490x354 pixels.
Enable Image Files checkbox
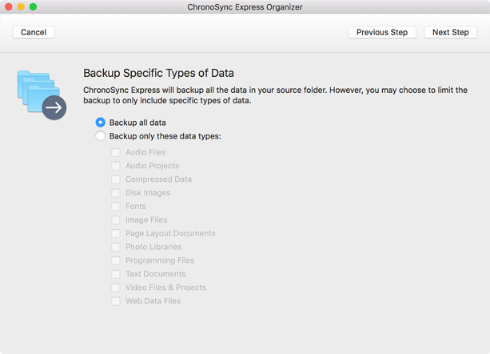tap(116, 220)
